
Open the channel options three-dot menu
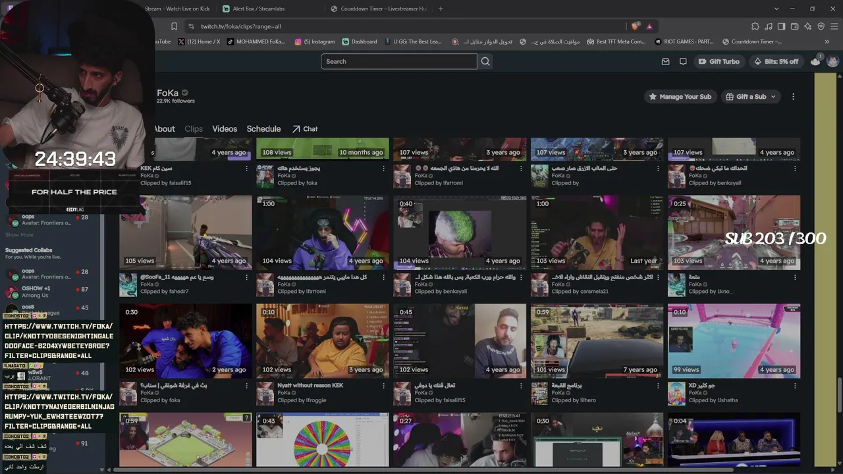[x=793, y=97]
